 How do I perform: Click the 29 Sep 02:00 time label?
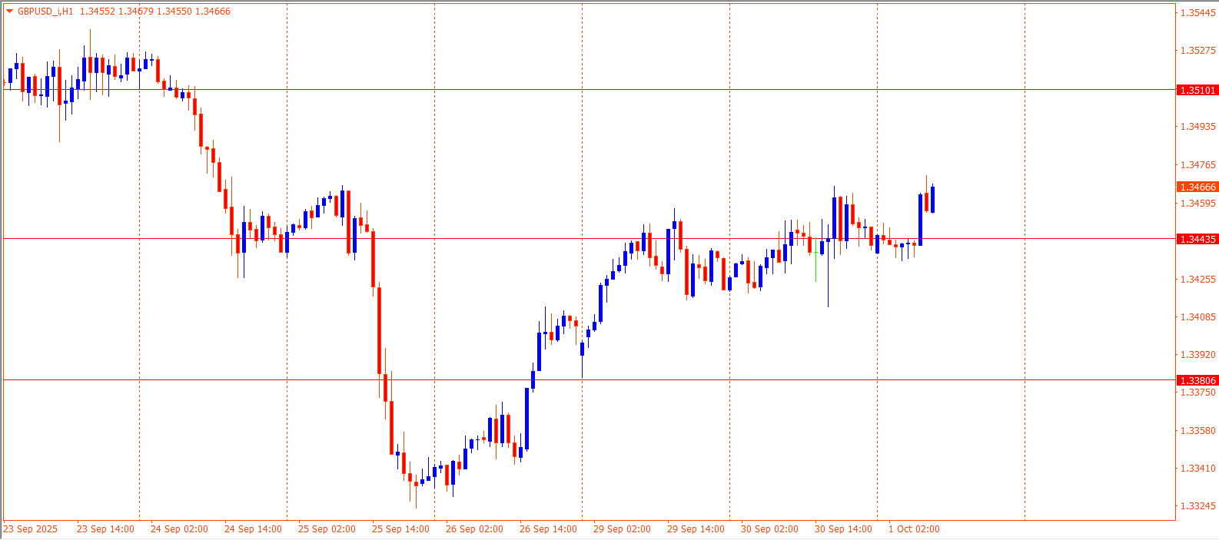click(622, 529)
